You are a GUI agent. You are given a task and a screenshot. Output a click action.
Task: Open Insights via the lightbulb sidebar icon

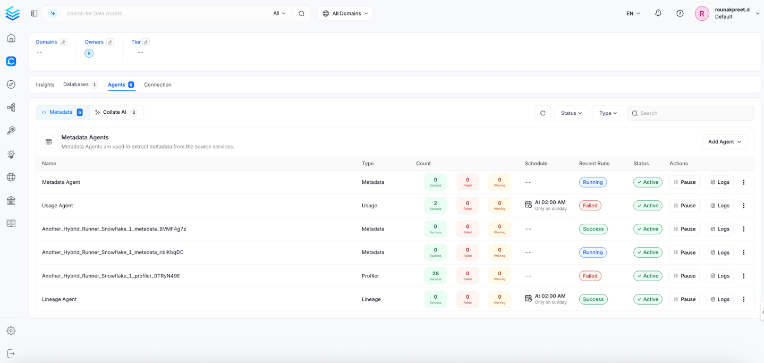[11, 154]
